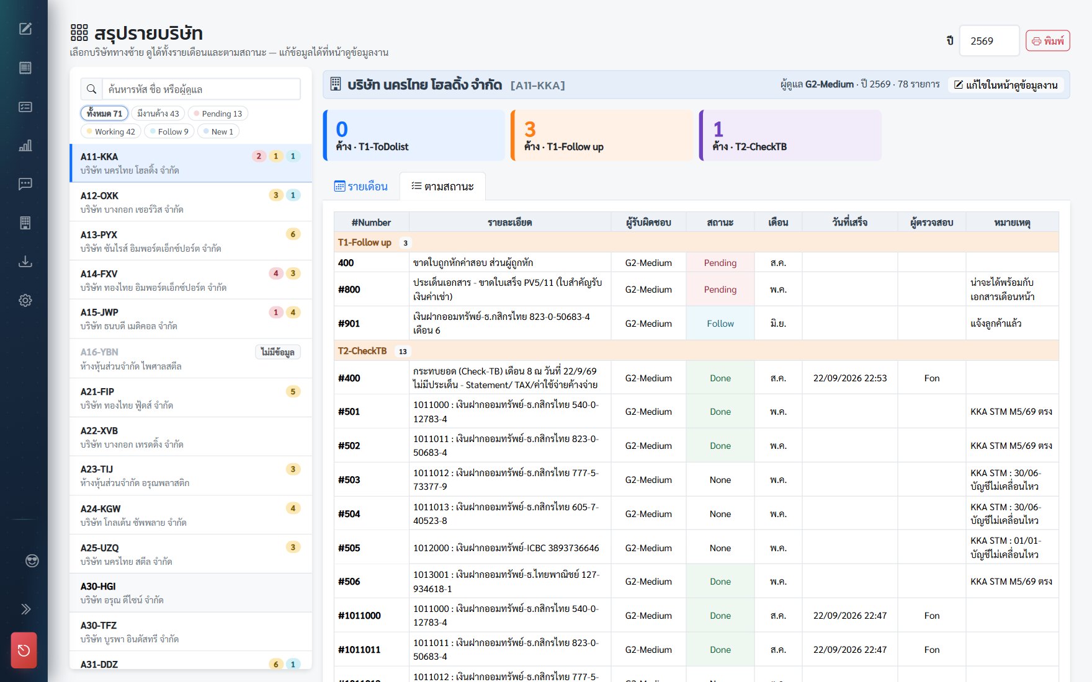Image resolution: width=1092 pixels, height=682 pixels.
Task: Open the bar chart icon in sidebar
Action: point(25,146)
